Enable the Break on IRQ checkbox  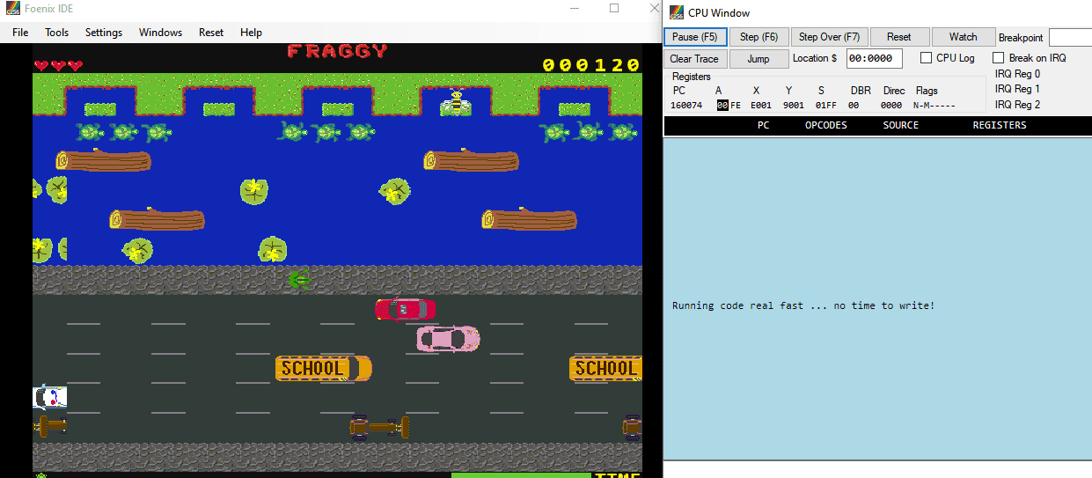(x=998, y=58)
